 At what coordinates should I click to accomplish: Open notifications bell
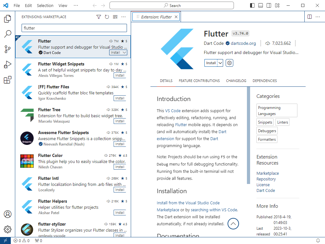[x=318, y=241]
